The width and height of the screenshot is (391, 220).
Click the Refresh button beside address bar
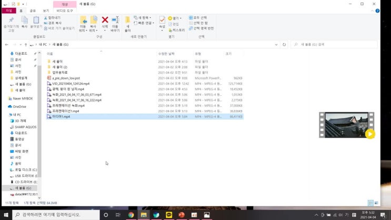tap(284, 44)
